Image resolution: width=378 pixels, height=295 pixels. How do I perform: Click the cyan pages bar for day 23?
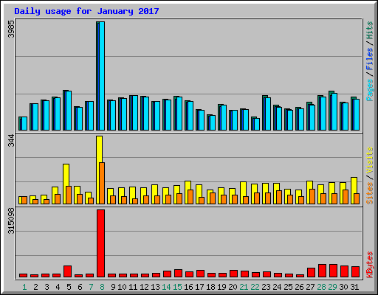[268, 114]
